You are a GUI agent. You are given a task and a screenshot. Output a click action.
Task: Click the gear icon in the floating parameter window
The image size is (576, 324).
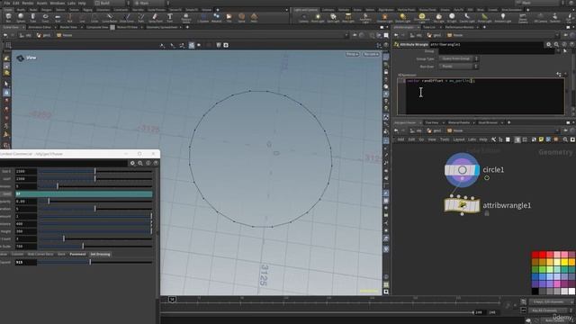click(132, 163)
